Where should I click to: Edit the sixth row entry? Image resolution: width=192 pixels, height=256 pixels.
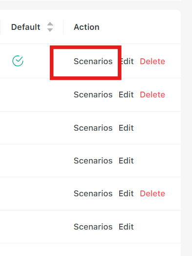click(x=126, y=227)
